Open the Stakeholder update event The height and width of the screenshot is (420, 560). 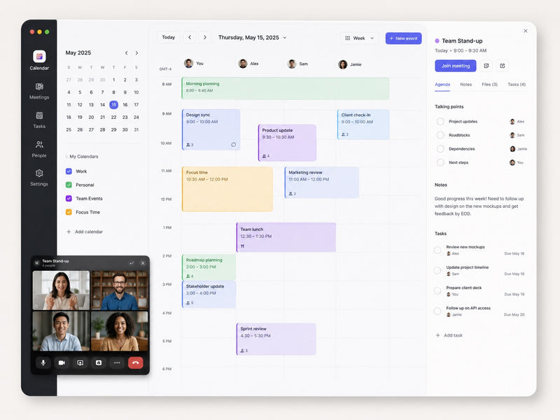209,294
